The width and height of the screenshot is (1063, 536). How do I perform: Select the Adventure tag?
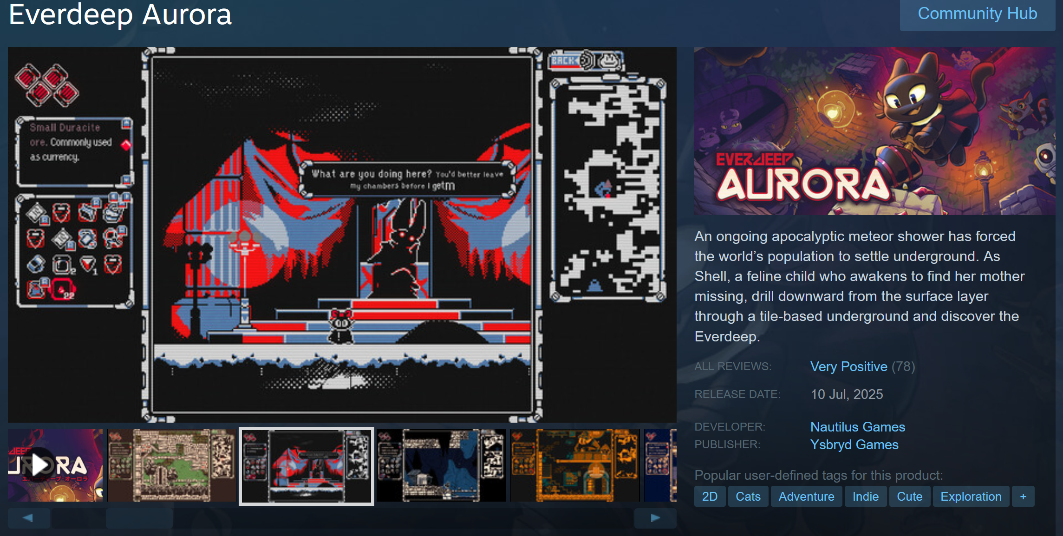click(x=806, y=497)
